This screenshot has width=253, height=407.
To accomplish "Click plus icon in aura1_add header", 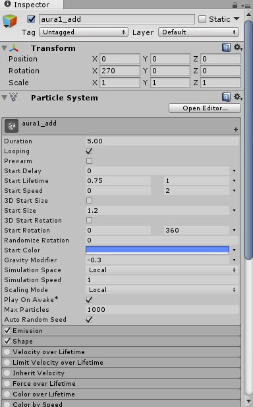I will click(x=236, y=129).
